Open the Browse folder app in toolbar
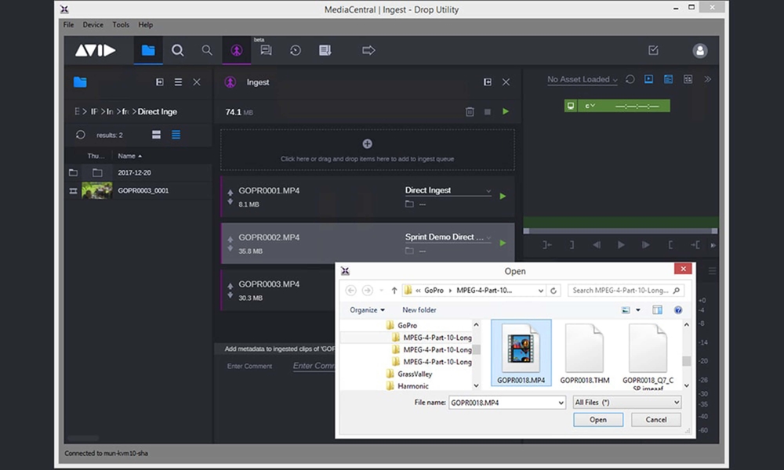 click(x=148, y=50)
